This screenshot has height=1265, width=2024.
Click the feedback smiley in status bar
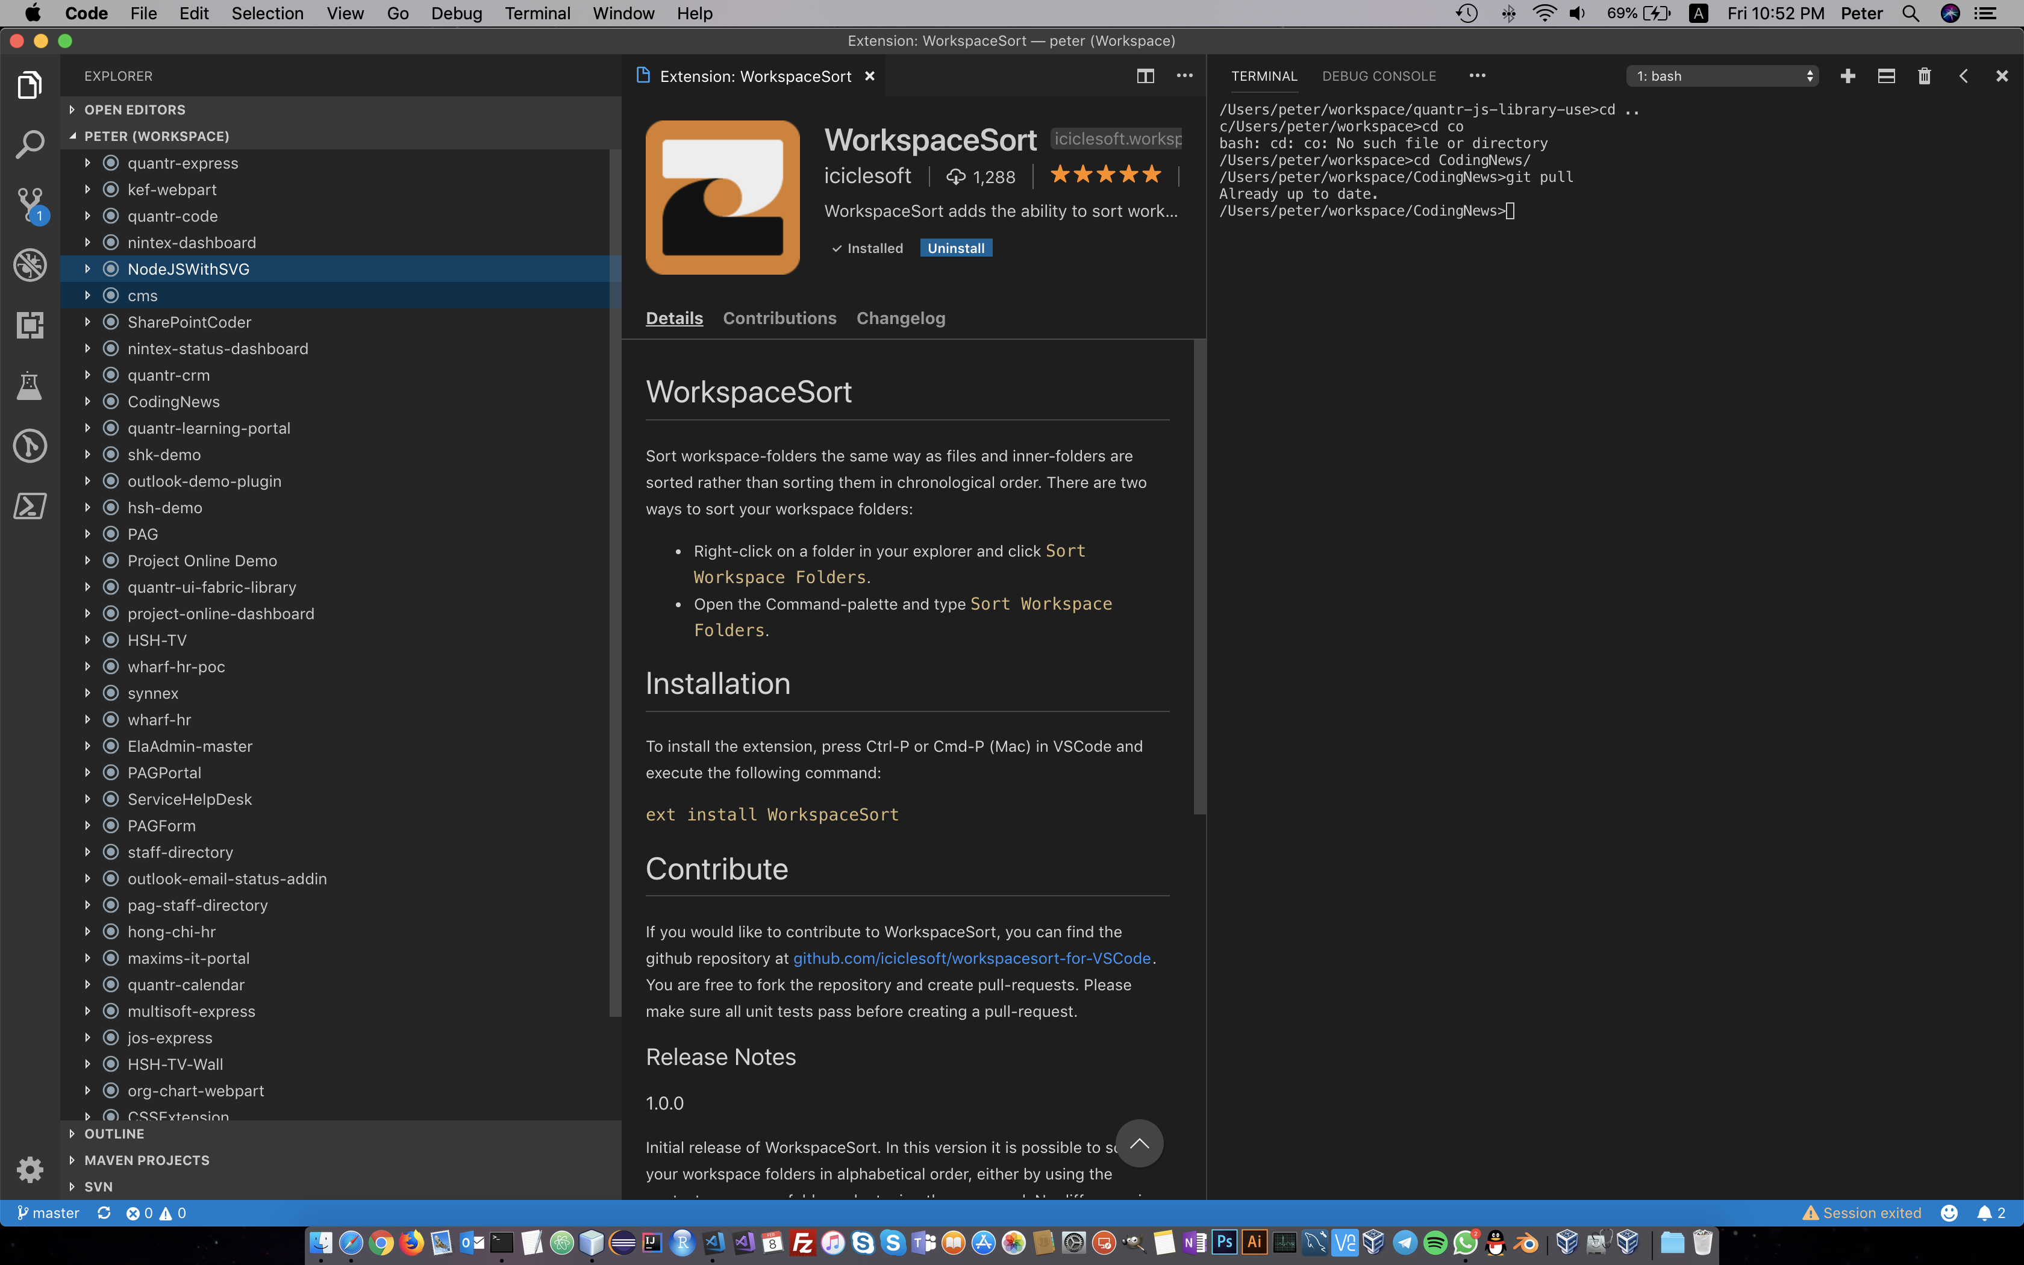(1949, 1213)
